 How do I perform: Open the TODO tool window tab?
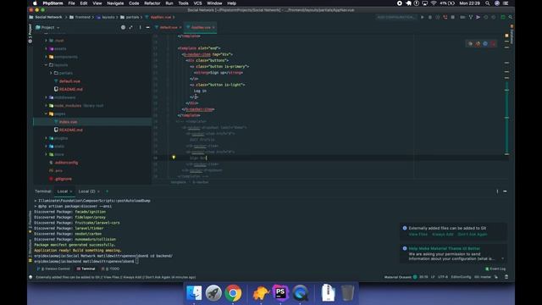pyautogui.click(x=111, y=269)
